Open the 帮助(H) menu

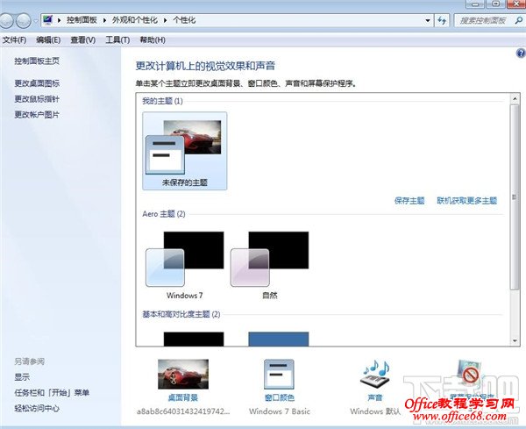(x=153, y=40)
